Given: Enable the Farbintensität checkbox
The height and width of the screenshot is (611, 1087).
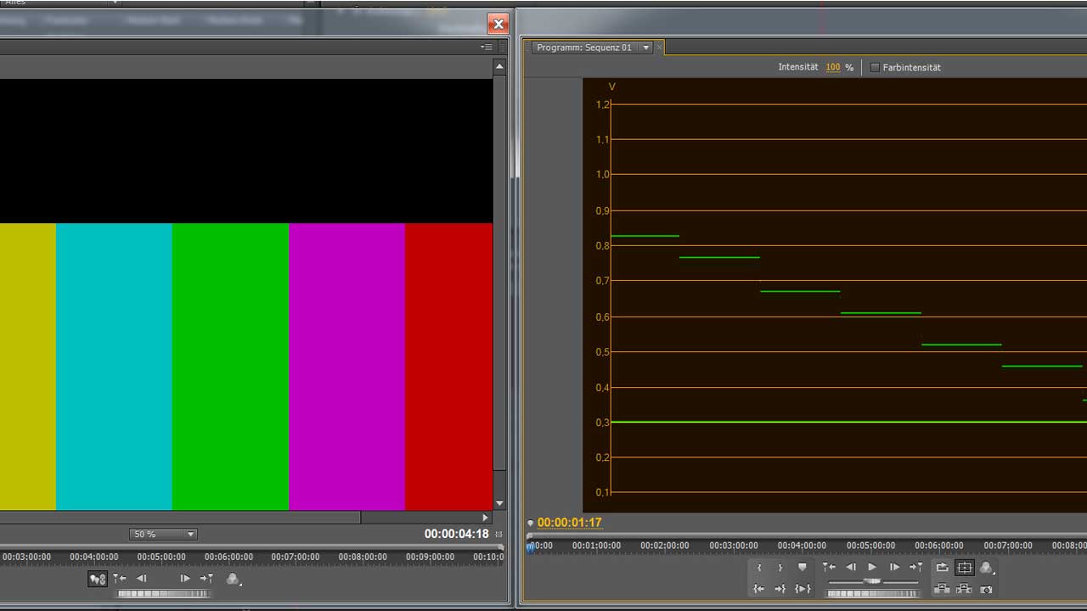Looking at the screenshot, I should (875, 68).
